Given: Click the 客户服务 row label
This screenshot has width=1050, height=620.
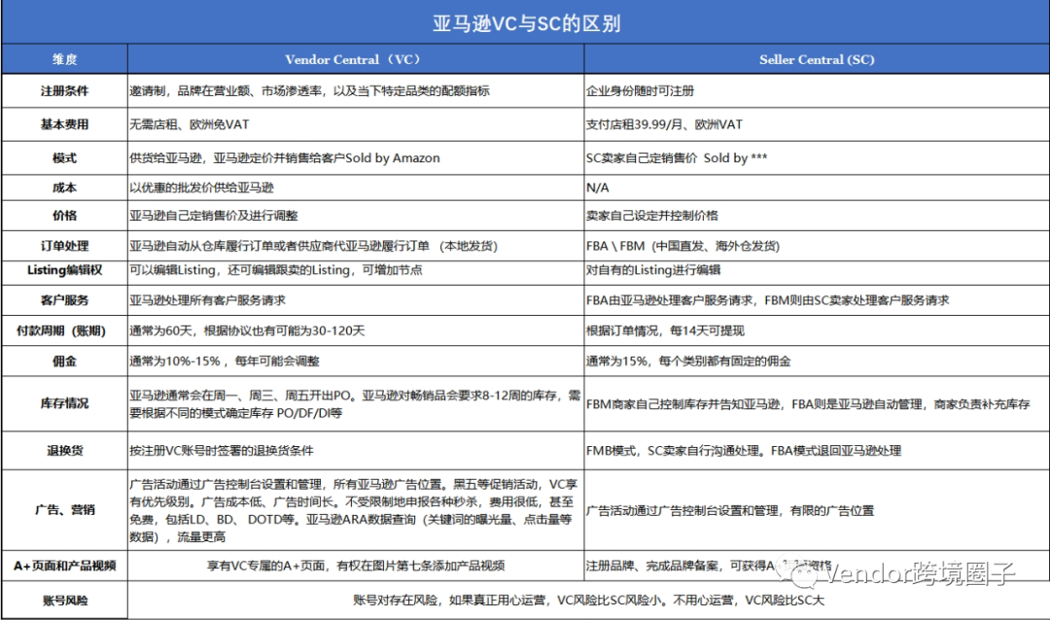Looking at the screenshot, I should (x=64, y=301).
